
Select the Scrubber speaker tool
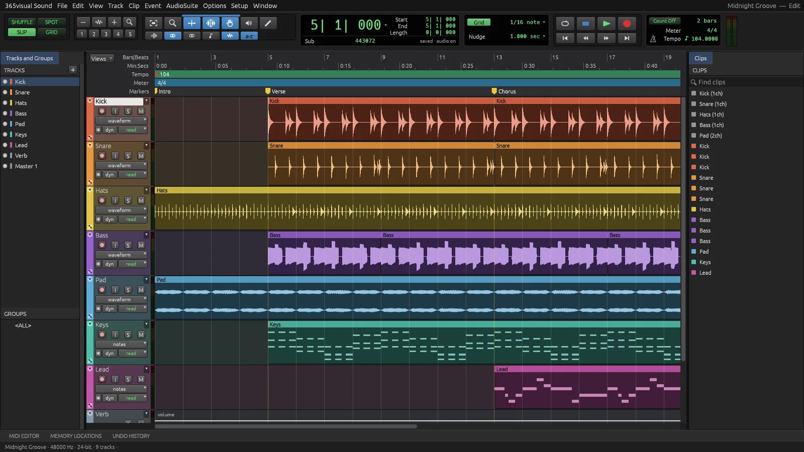coord(249,23)
